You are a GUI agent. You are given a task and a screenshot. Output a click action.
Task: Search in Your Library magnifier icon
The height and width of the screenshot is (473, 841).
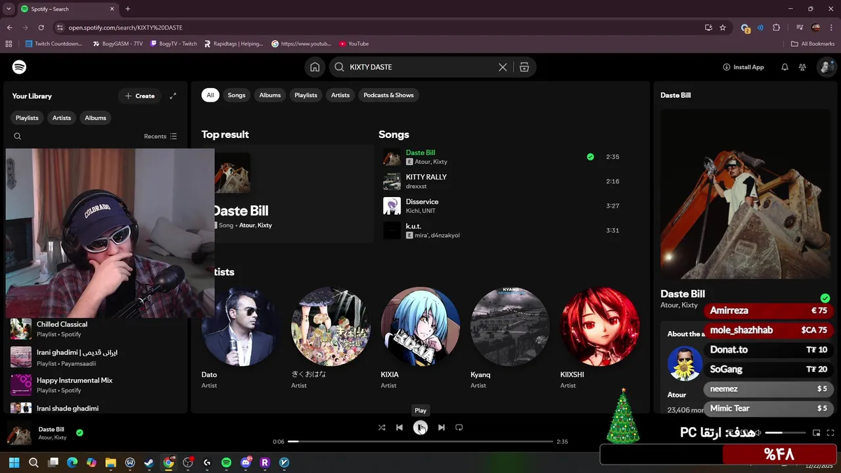point(18,137)
